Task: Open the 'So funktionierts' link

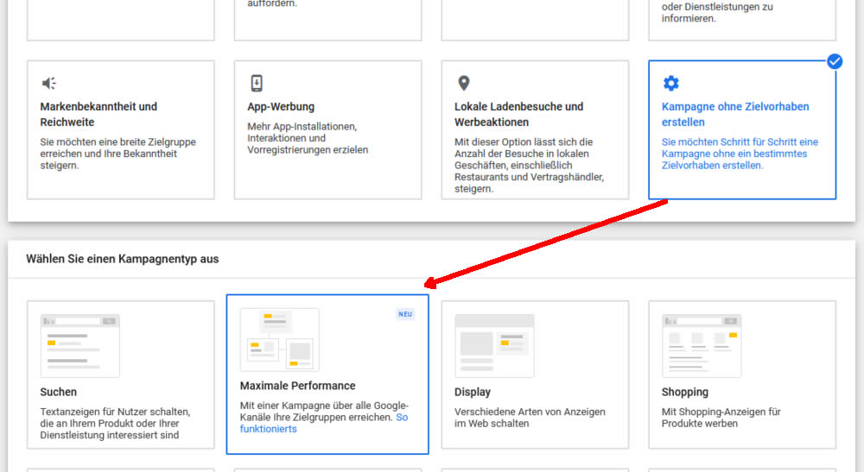Action: click(324, 423)
